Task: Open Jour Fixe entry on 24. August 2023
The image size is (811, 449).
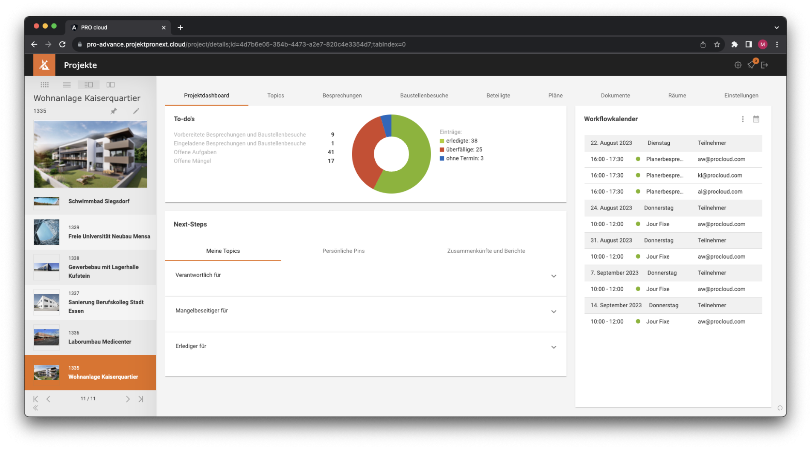Action: [x=673, y=224]
